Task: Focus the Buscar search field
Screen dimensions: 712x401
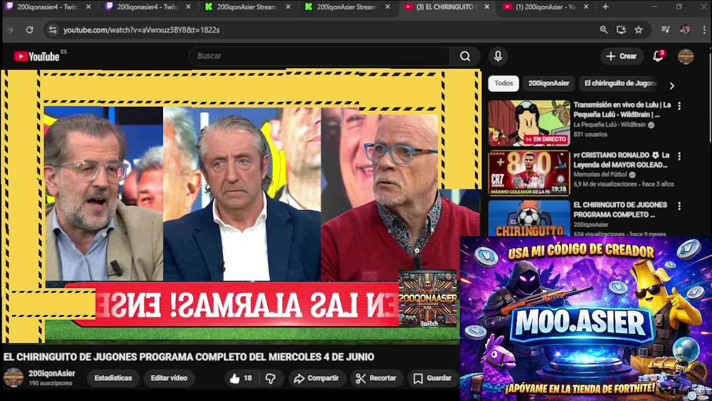Action: 320,56
